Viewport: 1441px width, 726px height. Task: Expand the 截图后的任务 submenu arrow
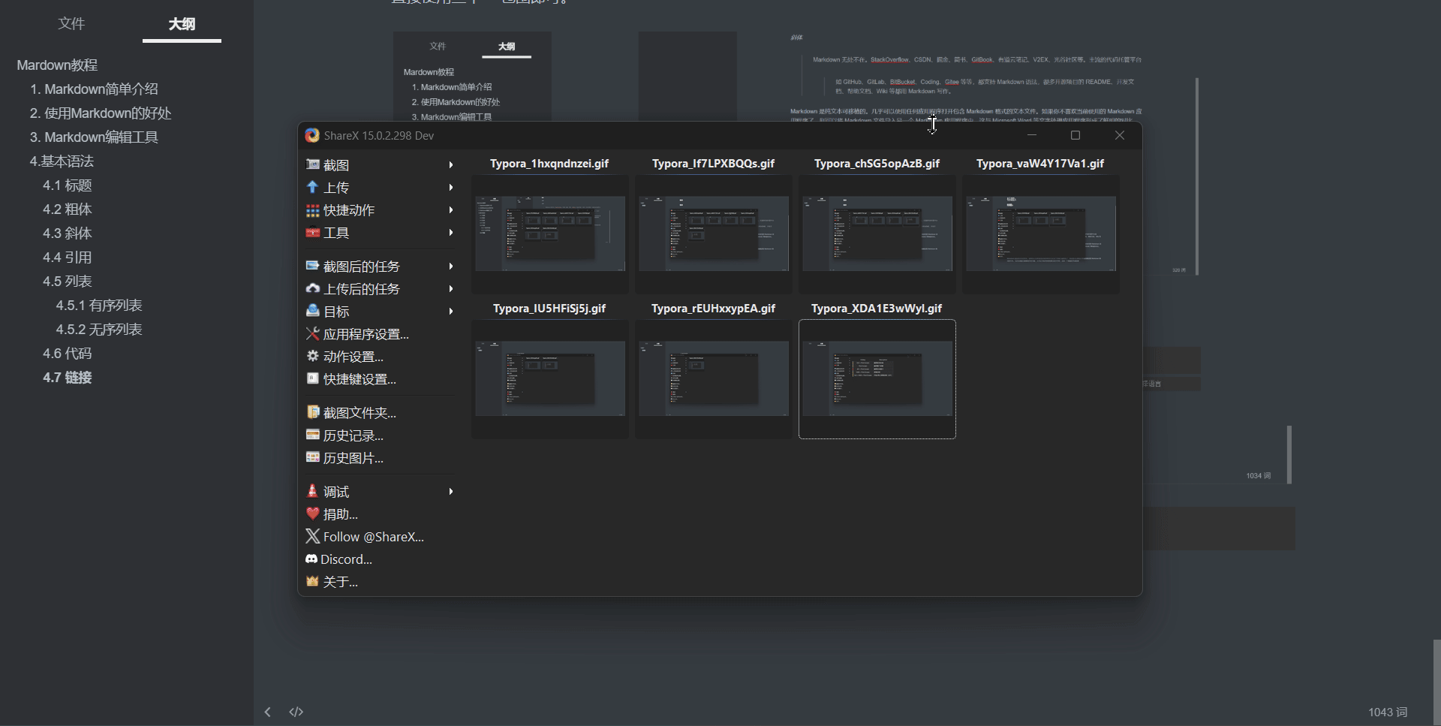(x=451, y=266)
